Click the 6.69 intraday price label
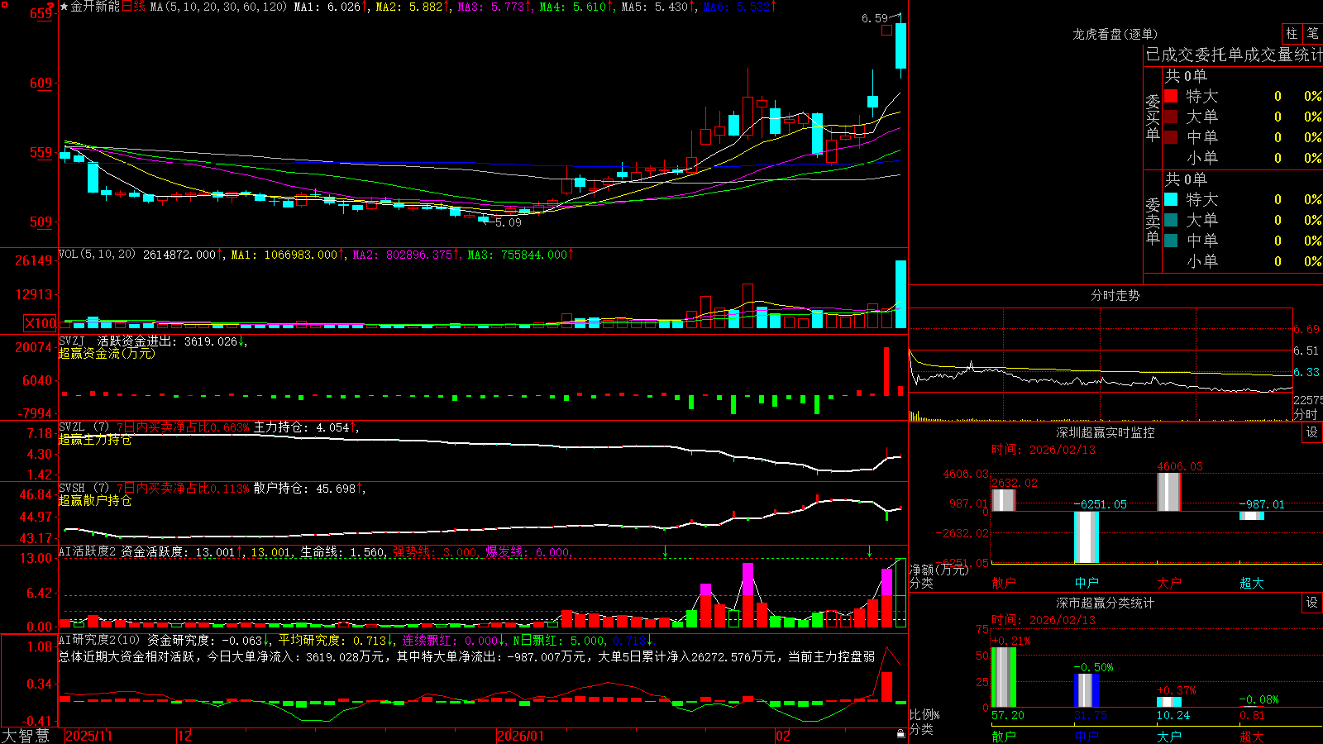The width and height of the screenshot is (1323, 744). tap(1307, 329)
